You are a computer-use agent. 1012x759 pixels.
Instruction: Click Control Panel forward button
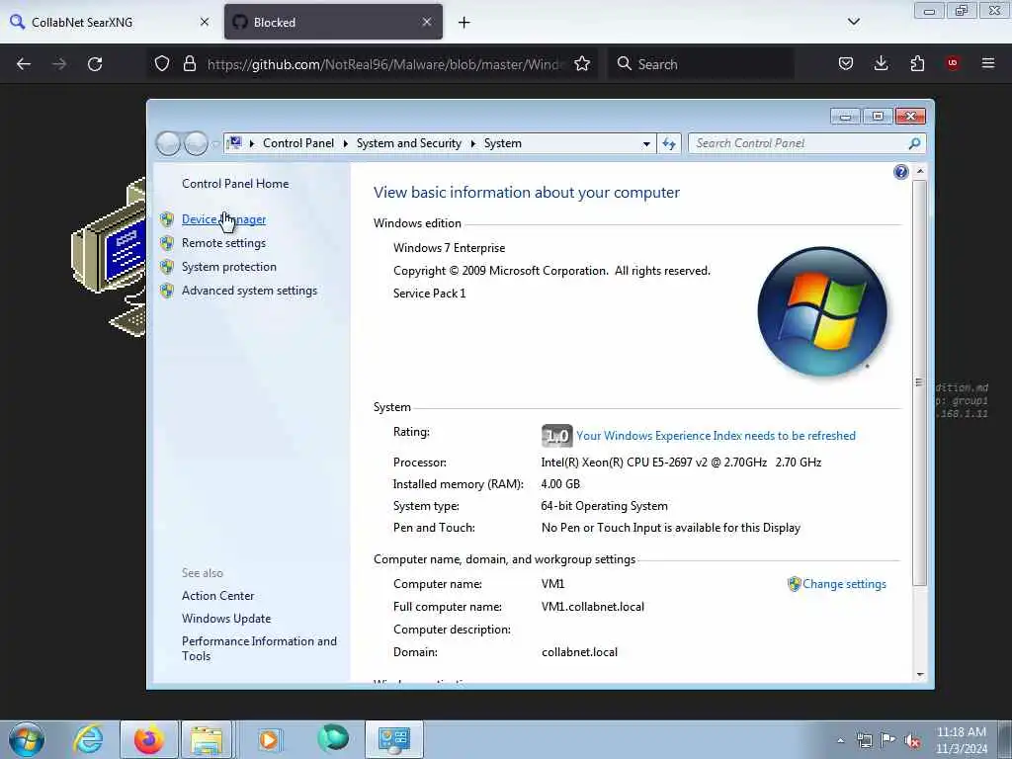click(196, 143)
